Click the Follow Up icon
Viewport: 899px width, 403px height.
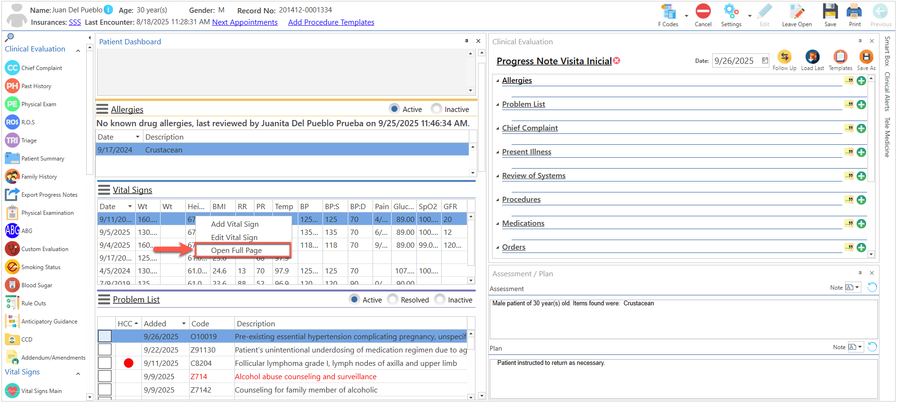(x=784, y=57)
